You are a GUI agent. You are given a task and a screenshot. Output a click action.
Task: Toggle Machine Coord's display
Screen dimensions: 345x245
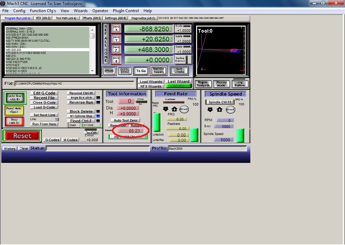(x=159, y=70)
